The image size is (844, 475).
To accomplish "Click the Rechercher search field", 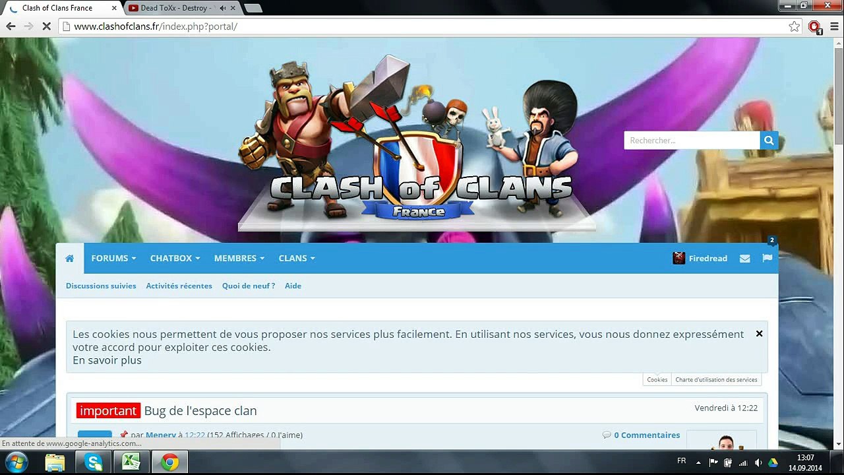I will pyautogui.click(x=692, y=140).
